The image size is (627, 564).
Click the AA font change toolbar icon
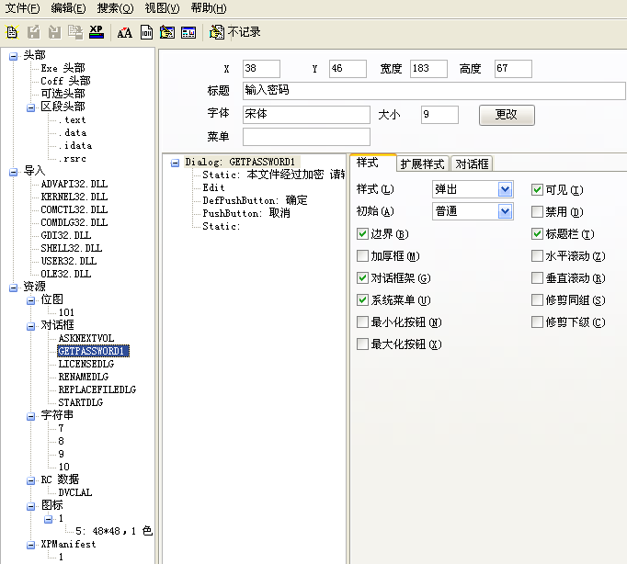pyautogui.click(x=124, y=32)
